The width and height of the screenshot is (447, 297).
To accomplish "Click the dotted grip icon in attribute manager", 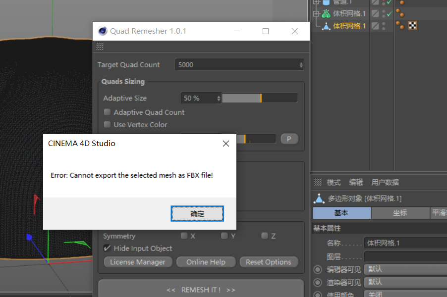I will point(318,182).
